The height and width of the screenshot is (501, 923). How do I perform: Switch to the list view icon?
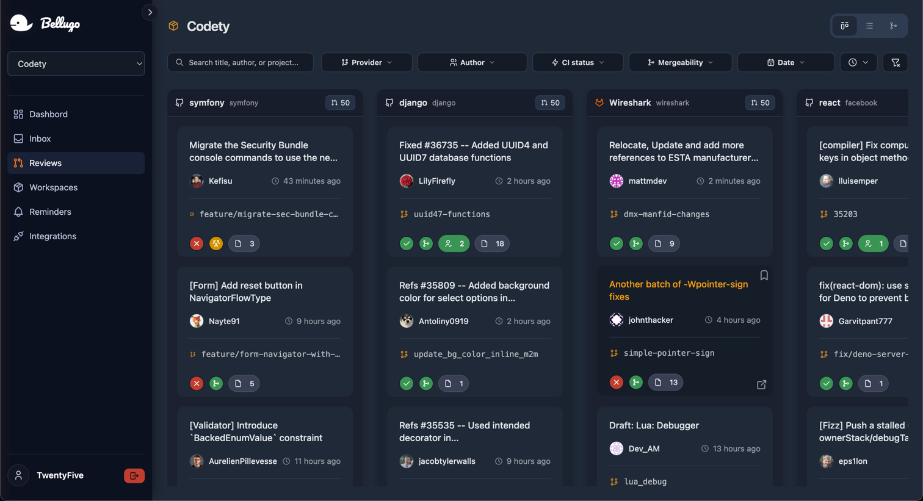(869, 26)
